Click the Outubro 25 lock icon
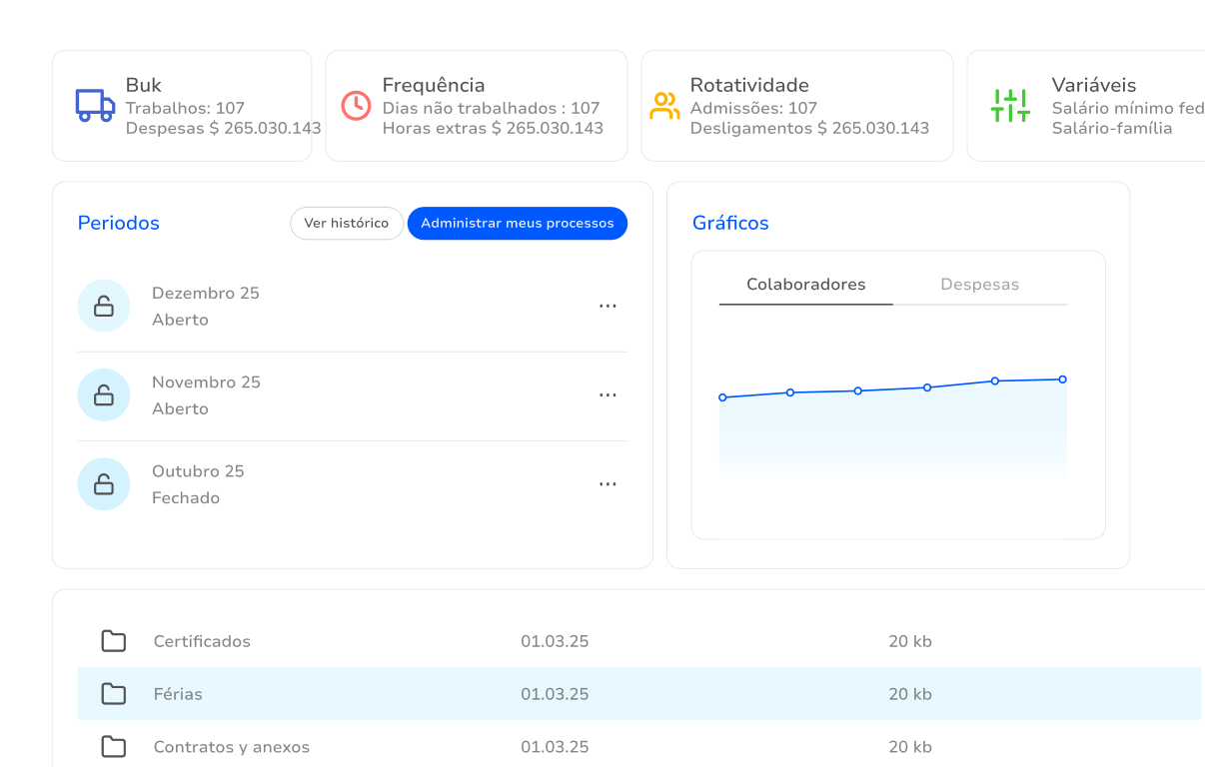The height and width of the screenshot is (767, 1205). coord(104,484)
